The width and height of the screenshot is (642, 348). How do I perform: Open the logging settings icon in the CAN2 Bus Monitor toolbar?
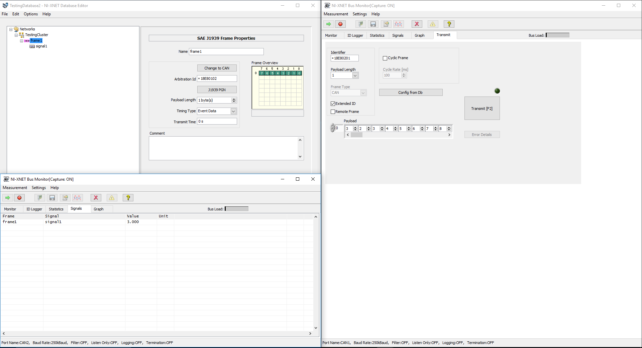pyautogui.click(x=65, y=198)
